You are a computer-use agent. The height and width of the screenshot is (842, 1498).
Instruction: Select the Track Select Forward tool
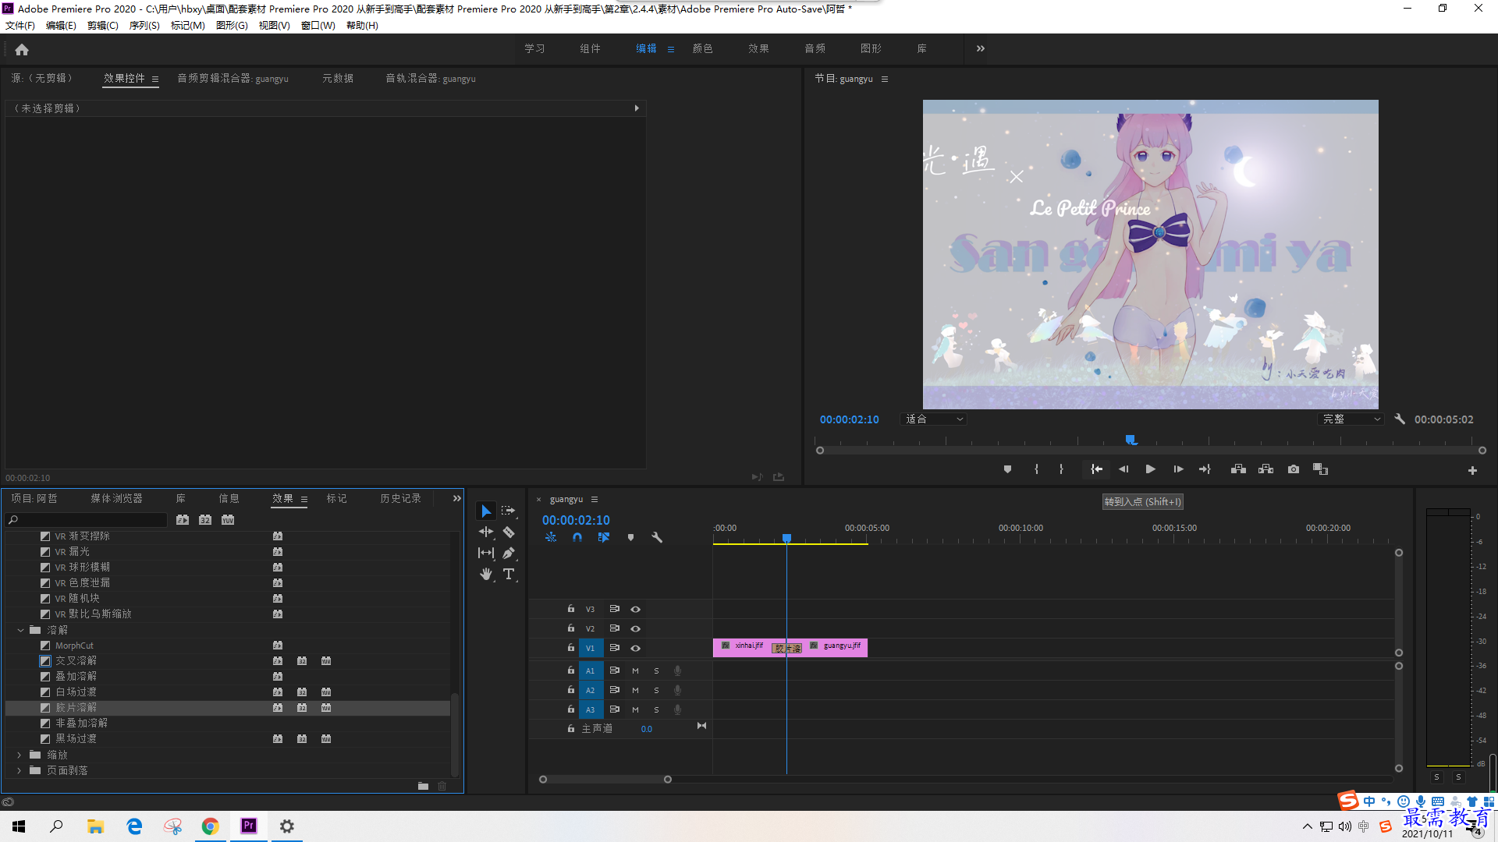pyautogui.click(x=508, y=511)
